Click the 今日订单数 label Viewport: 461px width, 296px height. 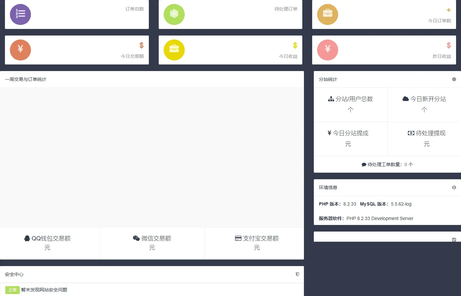point(440,21)
